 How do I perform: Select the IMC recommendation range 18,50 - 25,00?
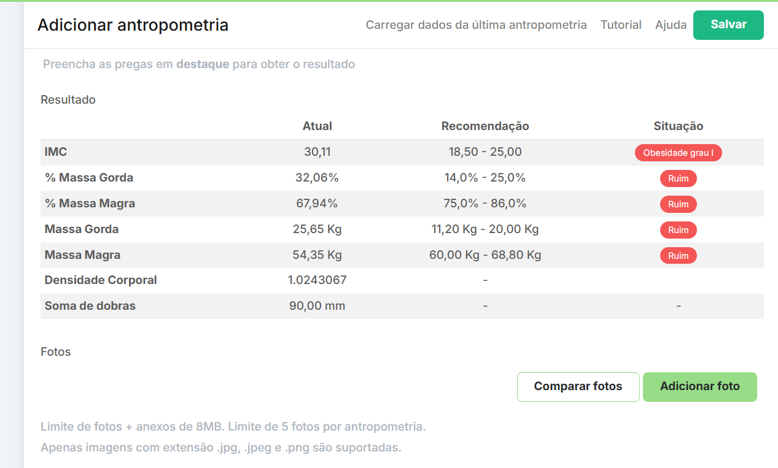click(x=485, y=152)
